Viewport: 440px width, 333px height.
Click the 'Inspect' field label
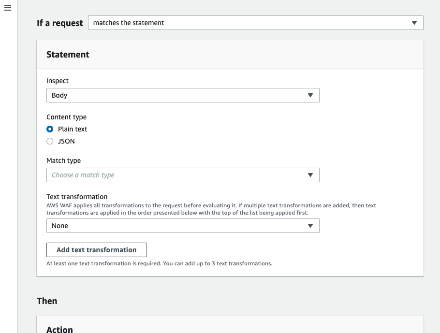click(58, 81)
